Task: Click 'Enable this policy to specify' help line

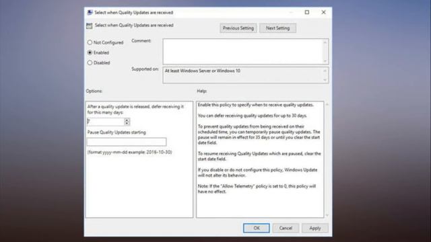Action: tap(256, 105)
